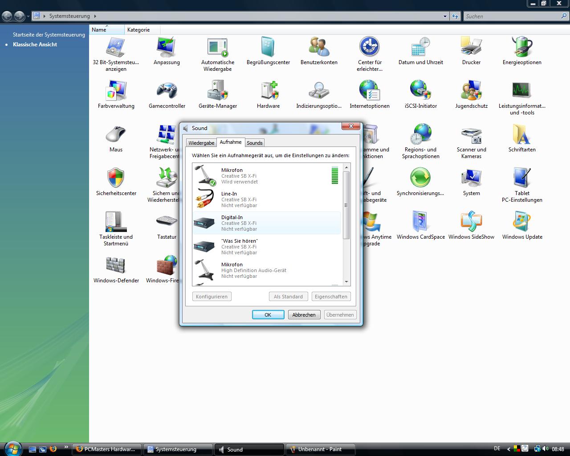Open Farbverwaltung icon
Image resolution: width=570 pixels, height=456 pixels.
(x=116, y=91)
